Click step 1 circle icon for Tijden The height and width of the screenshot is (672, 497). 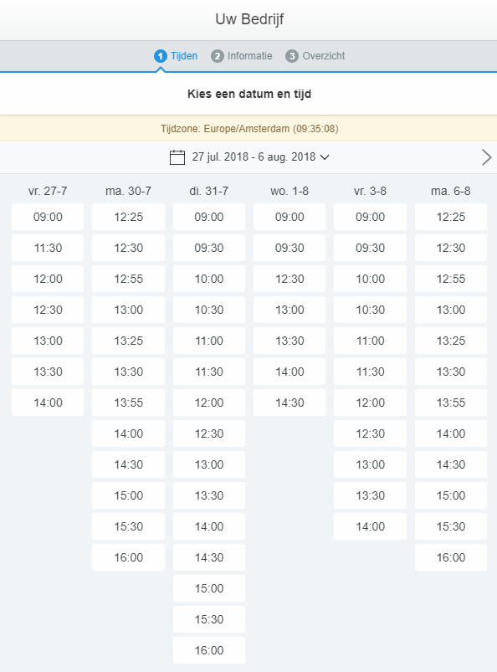161,56
